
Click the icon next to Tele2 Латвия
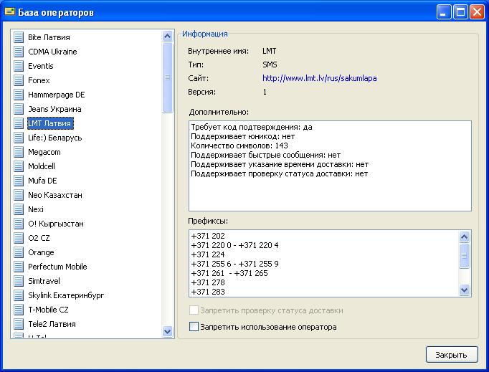click(x=19, y=324)
